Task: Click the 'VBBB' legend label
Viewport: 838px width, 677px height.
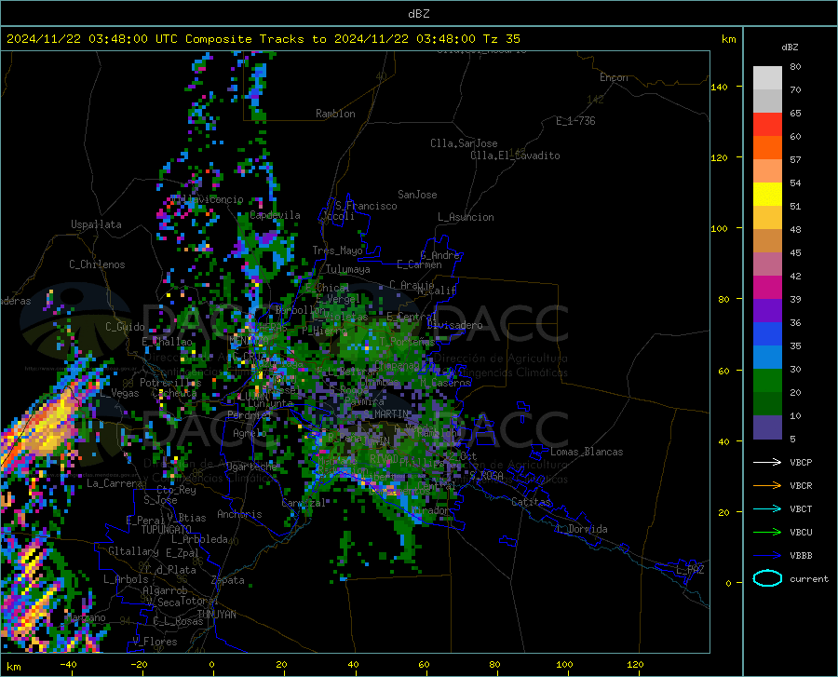Action: click(x=801, y=555)
